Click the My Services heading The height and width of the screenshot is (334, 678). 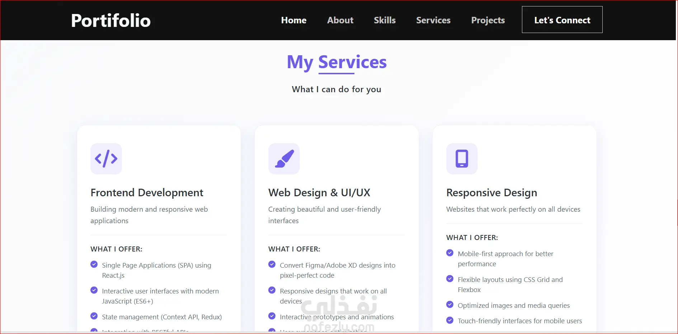click(x=337, y=62)
